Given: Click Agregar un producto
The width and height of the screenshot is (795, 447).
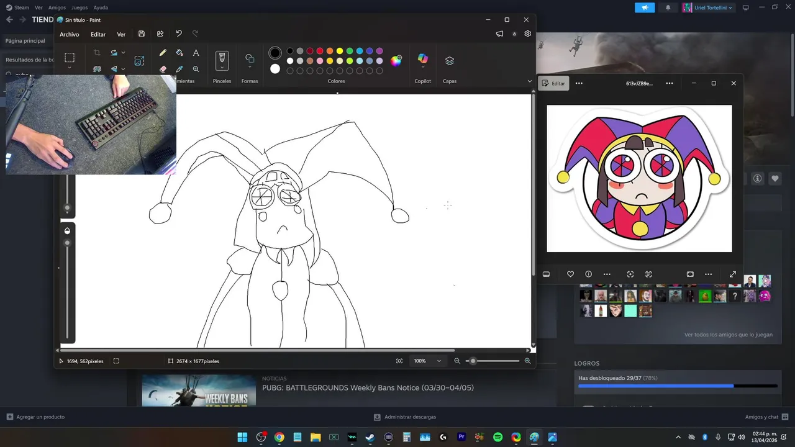Looking at the screenshot, I should point(35,417).
